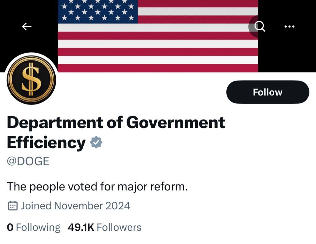This screenshot has height=244, width=316.
Task: Tap the 49.1K follower count number
Action: pos(81,227)
